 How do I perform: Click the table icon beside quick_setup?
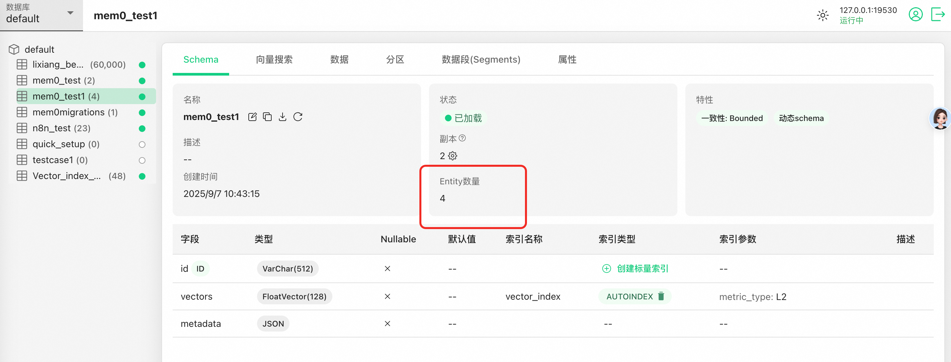coord(22,144)
